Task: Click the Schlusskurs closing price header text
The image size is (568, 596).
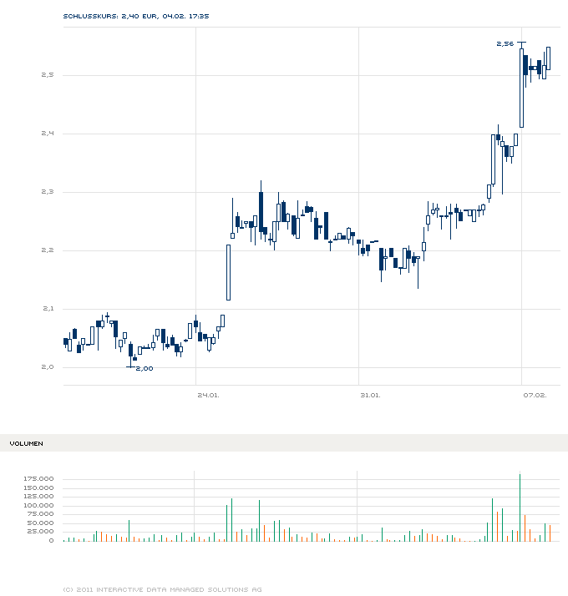Action: point(135,16)
